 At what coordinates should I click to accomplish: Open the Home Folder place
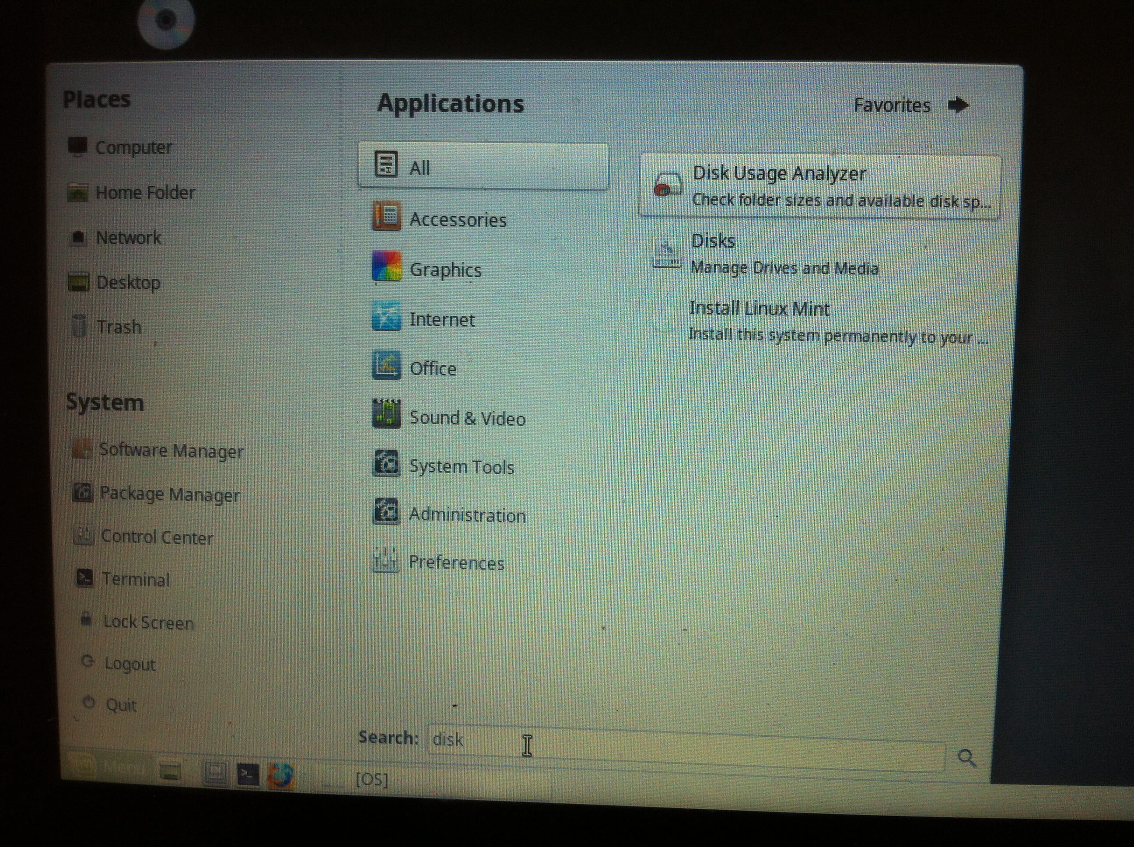click(x=131, y=192)
